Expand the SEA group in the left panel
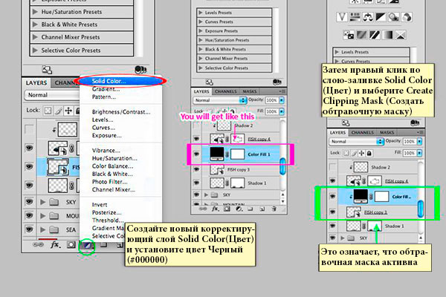The height and width of the screenshot is (297, 446). coord(43,229)
